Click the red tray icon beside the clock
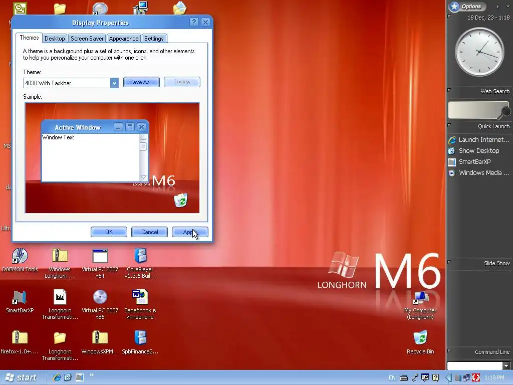Image resolution: width=513 pixels, height=385 pixels. [476, 378]
